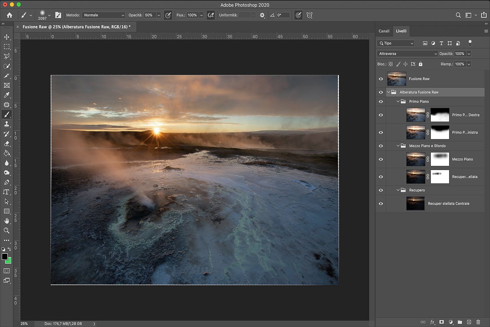Open the Search icon in options bar

click(x=458, y=15)
